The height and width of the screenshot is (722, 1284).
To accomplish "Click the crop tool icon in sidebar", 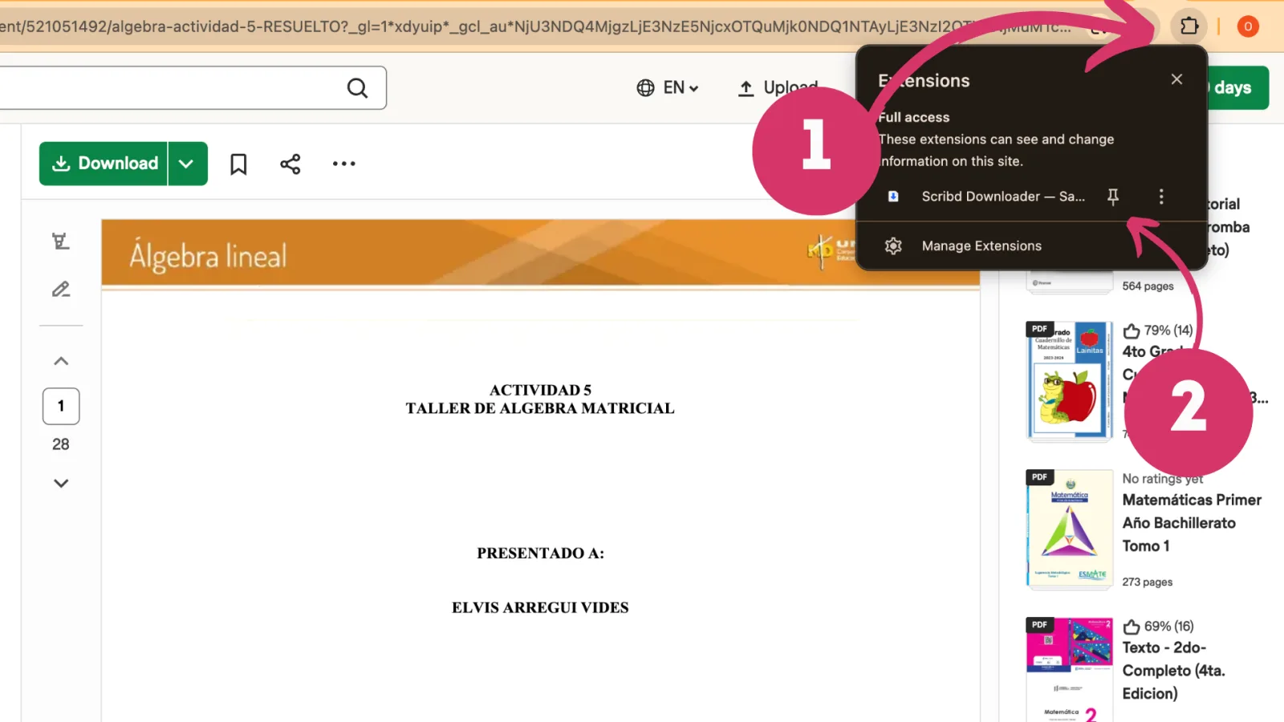I will [x=60, y=241].
